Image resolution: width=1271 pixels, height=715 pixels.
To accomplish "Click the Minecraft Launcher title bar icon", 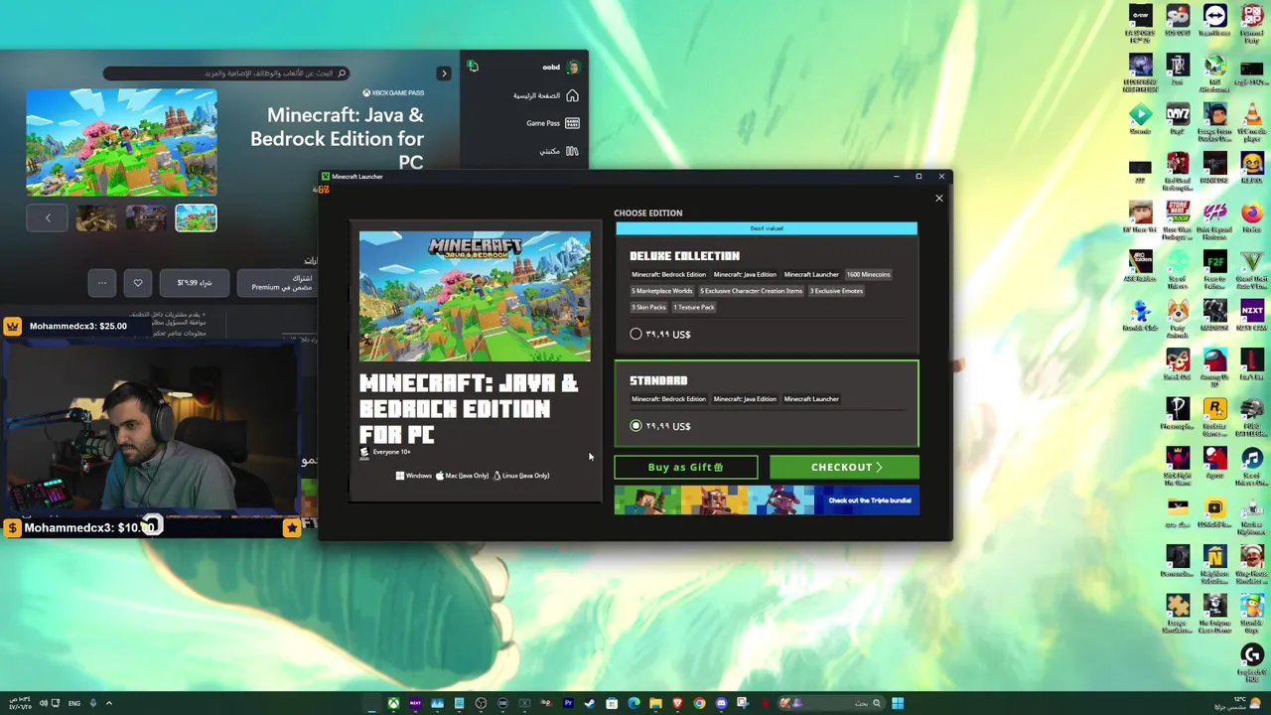I will (x=325, y=177).
